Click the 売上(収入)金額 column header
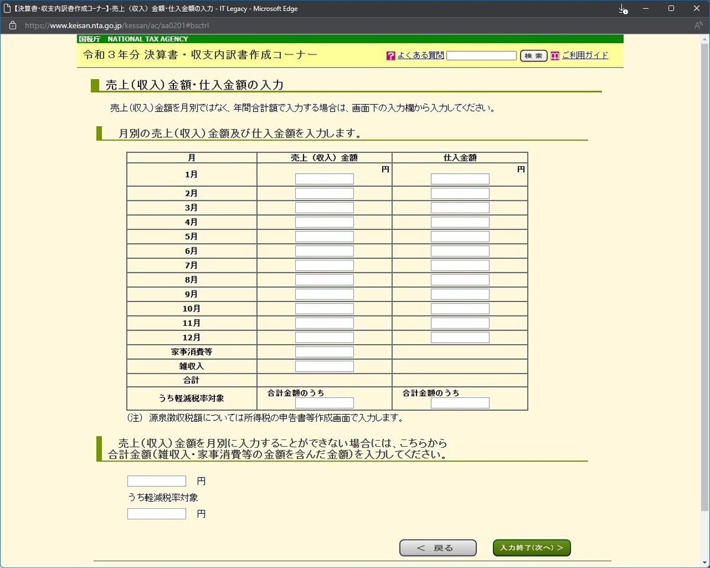 [324, 158]
